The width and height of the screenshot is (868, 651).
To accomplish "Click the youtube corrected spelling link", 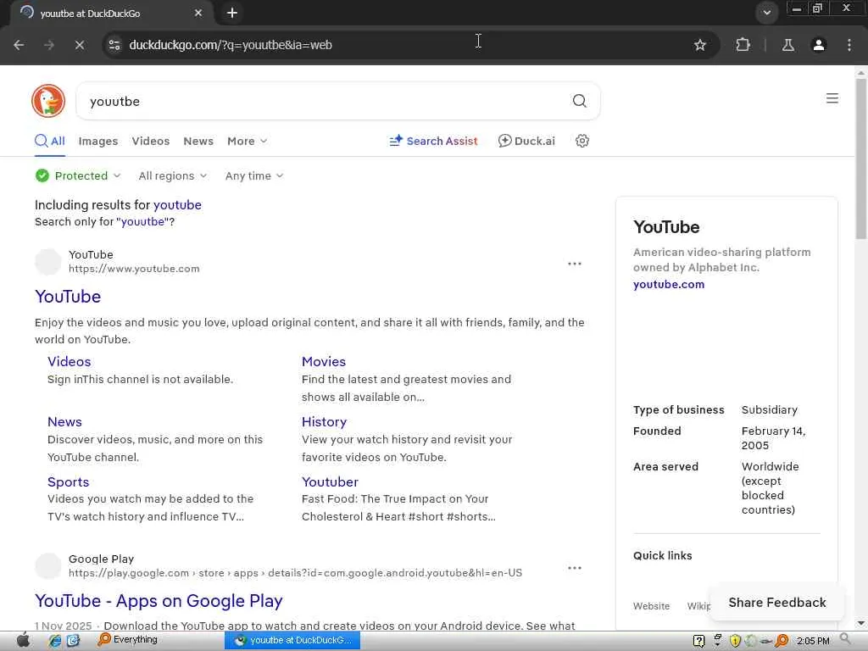I will pyautogui.click(x=177, y=205).
